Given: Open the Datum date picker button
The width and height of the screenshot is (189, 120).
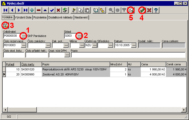Looking at the screenshot, I should click(x=134, y=45).
